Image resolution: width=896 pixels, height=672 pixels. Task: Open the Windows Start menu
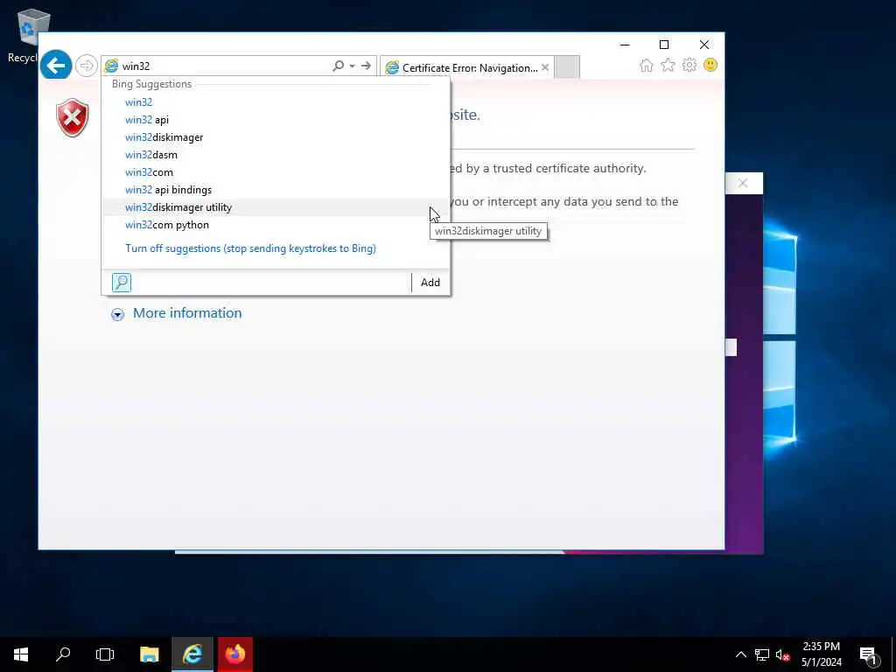[x=21, y=654]
